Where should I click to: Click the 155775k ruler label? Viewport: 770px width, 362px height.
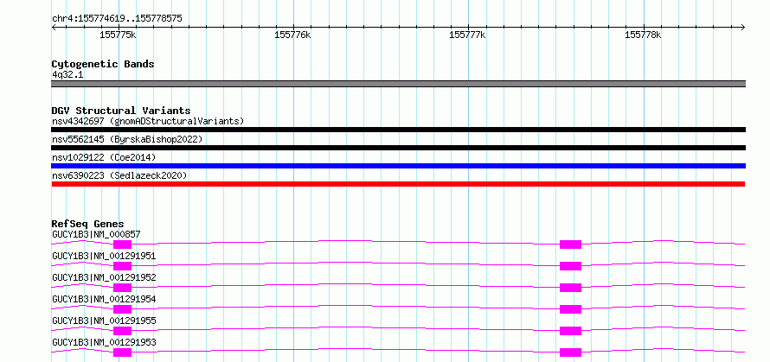point(118,35)
